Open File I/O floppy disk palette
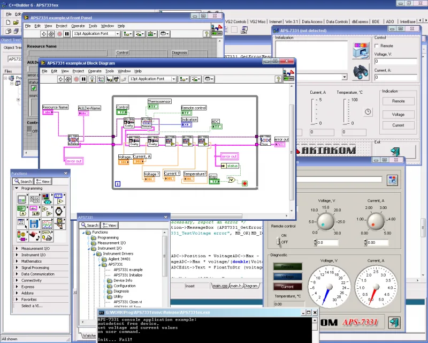 click(34, 224)
